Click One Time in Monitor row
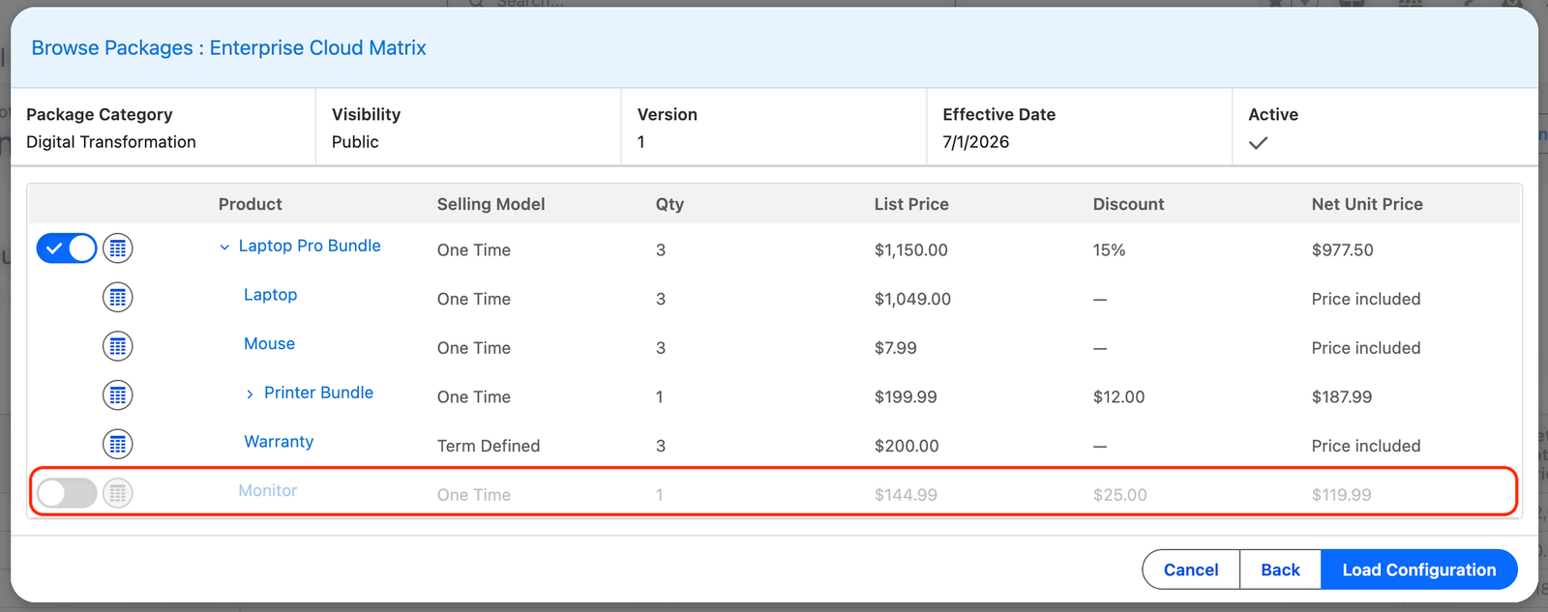 tap(474, 495)
